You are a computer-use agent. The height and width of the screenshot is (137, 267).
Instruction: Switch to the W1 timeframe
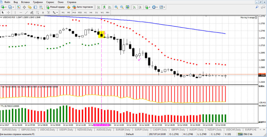102,12
